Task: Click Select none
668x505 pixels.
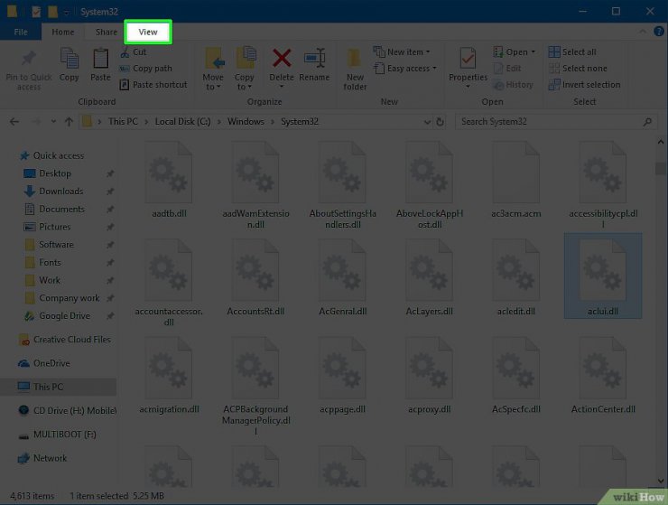Action: [578, 69]
